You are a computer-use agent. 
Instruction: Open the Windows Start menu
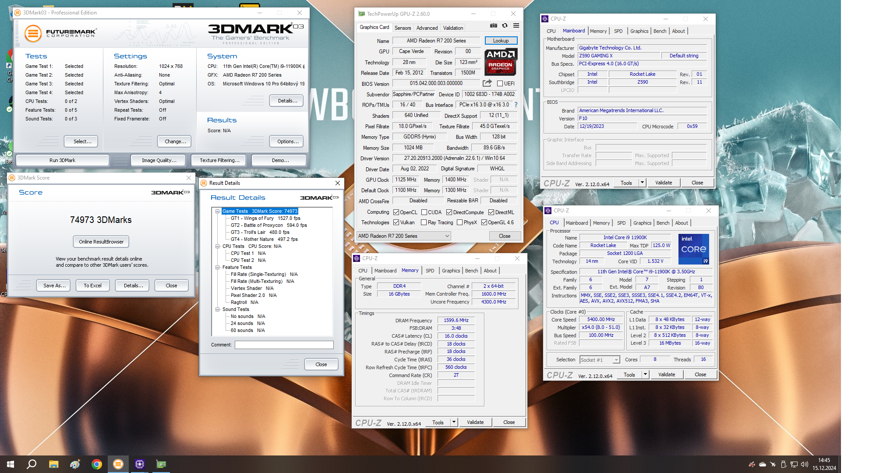pos(11,464)
